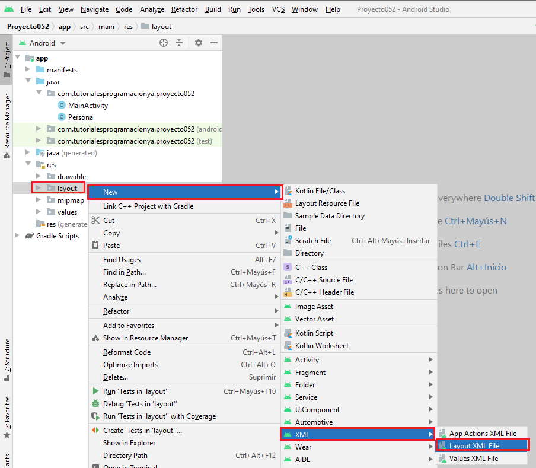Screen dimensions: 536x468
Task: Collapse the java folder
Action: point(28,81)
